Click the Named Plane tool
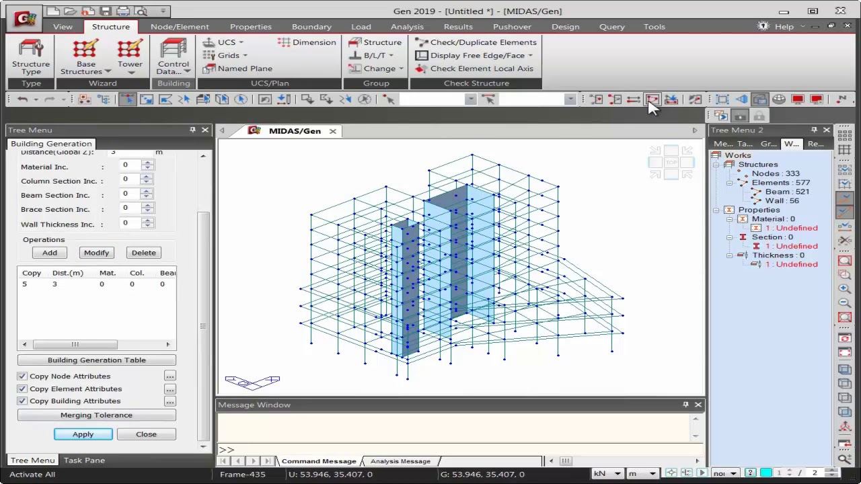The width and height of the screenshot is (861, 484). (x=237, y=69)
